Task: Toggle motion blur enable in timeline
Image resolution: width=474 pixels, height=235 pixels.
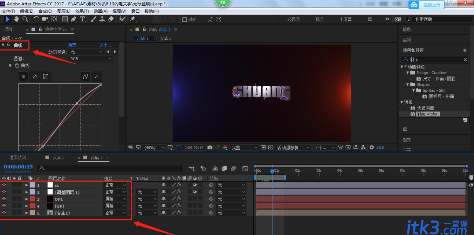Action: 233,168
